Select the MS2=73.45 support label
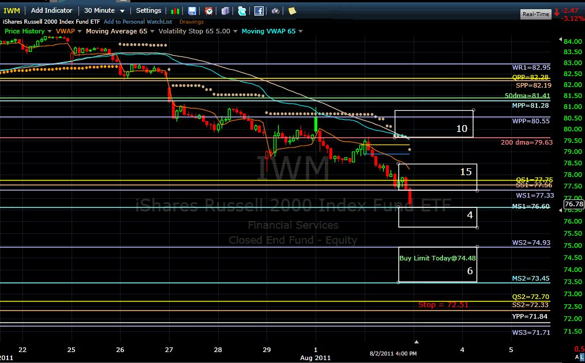Viewport: 585px width, 363px height. (x=531, y=278)
